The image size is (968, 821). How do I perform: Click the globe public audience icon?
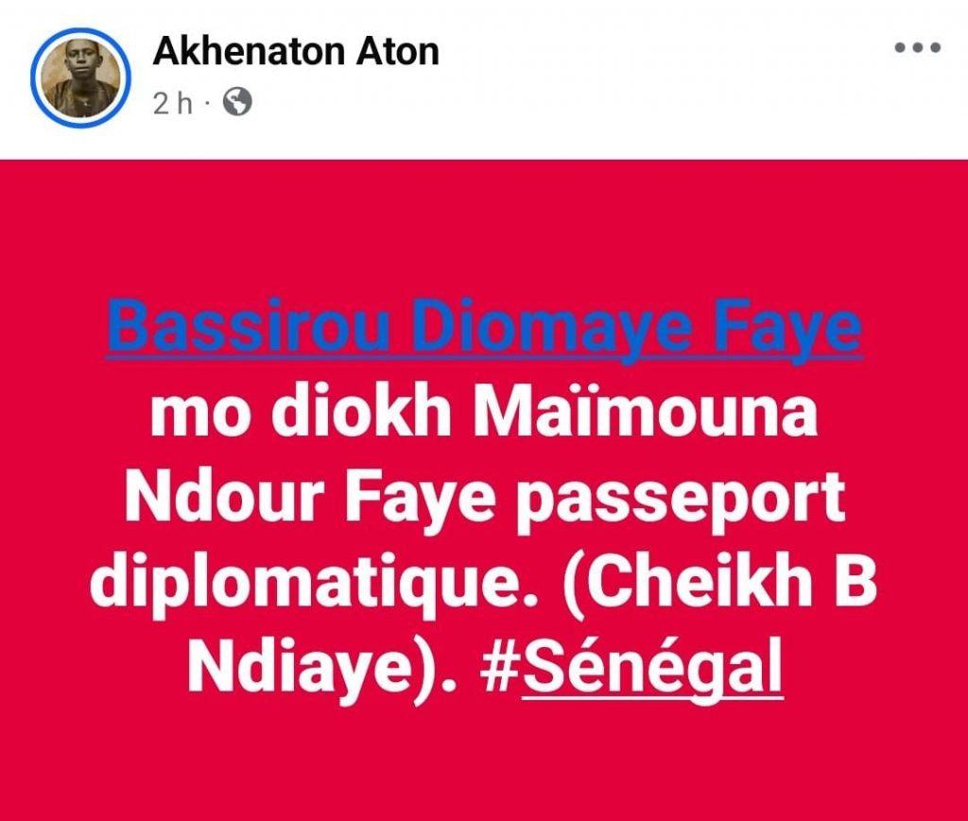(237, 102)
